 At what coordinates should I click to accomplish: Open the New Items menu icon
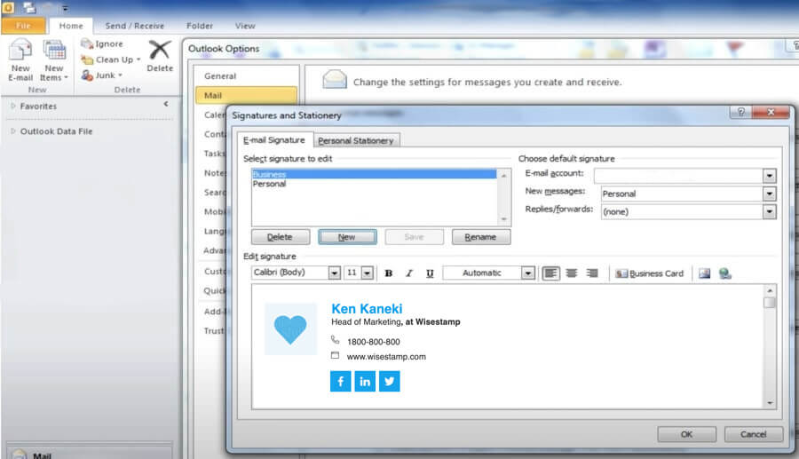click(54, 51)
